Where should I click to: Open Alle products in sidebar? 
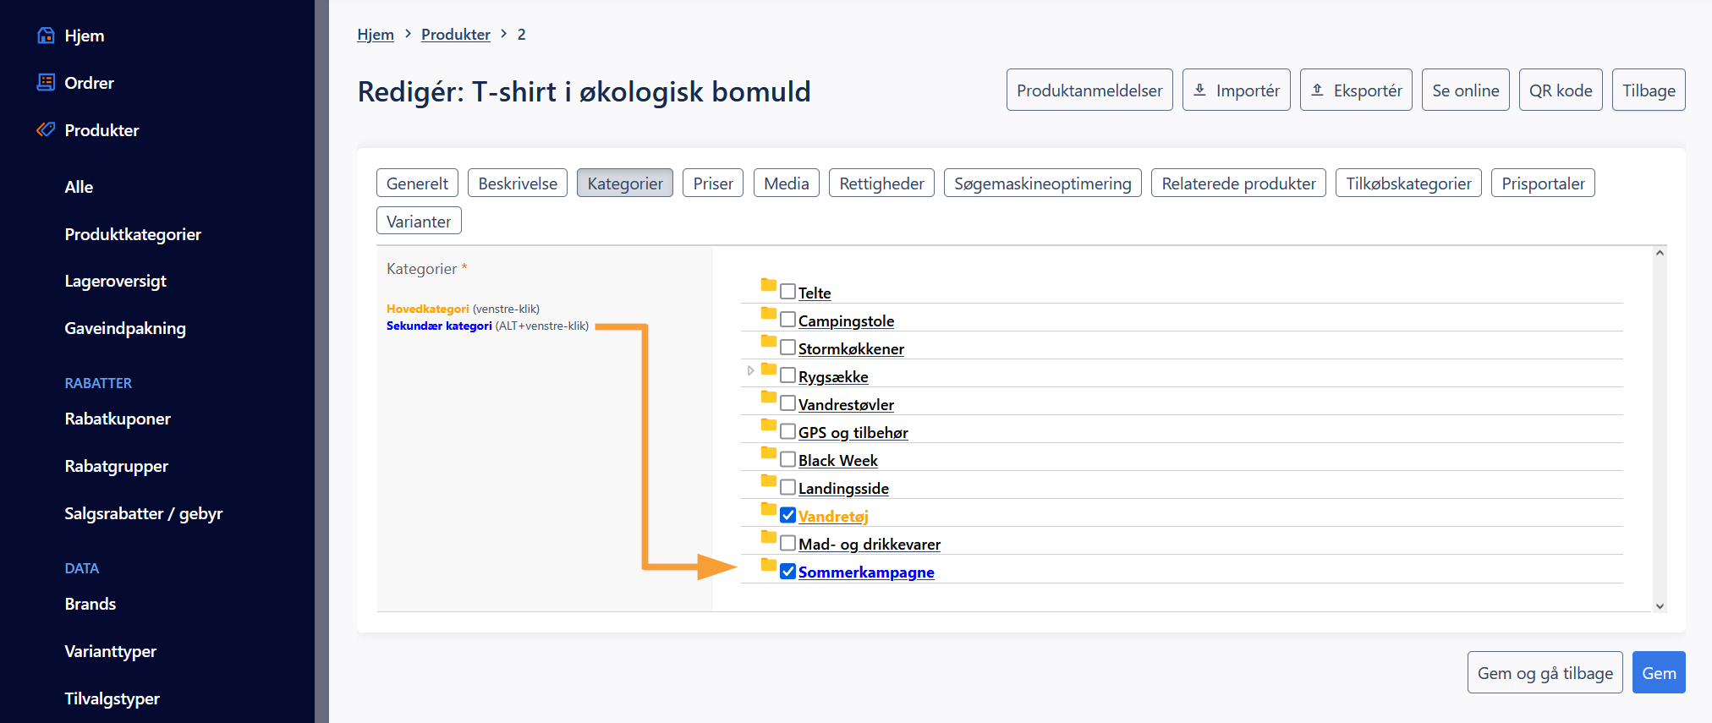pos(79,187)
